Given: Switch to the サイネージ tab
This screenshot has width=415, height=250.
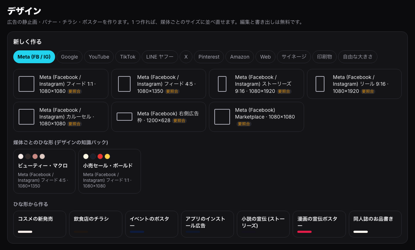Looking at the screenshot, I should point(294,57).
